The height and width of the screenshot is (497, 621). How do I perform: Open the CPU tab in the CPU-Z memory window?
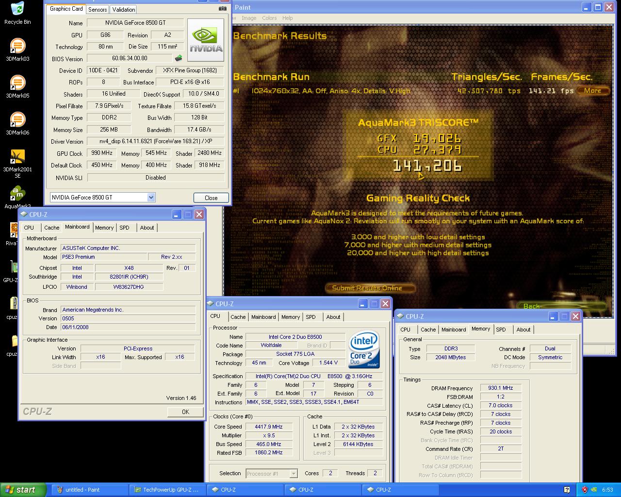[x=406, y=330]
